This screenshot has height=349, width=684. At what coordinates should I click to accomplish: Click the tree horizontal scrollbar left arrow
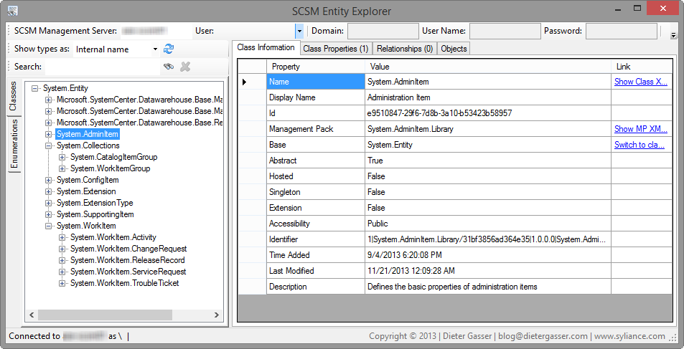pyautogui.click(x=32, y=315)
